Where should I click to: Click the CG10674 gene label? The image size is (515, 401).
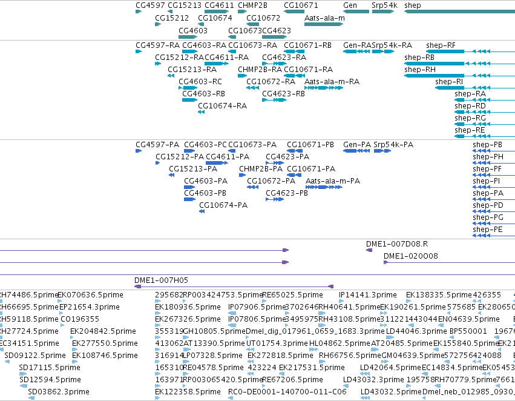point(215,18)
